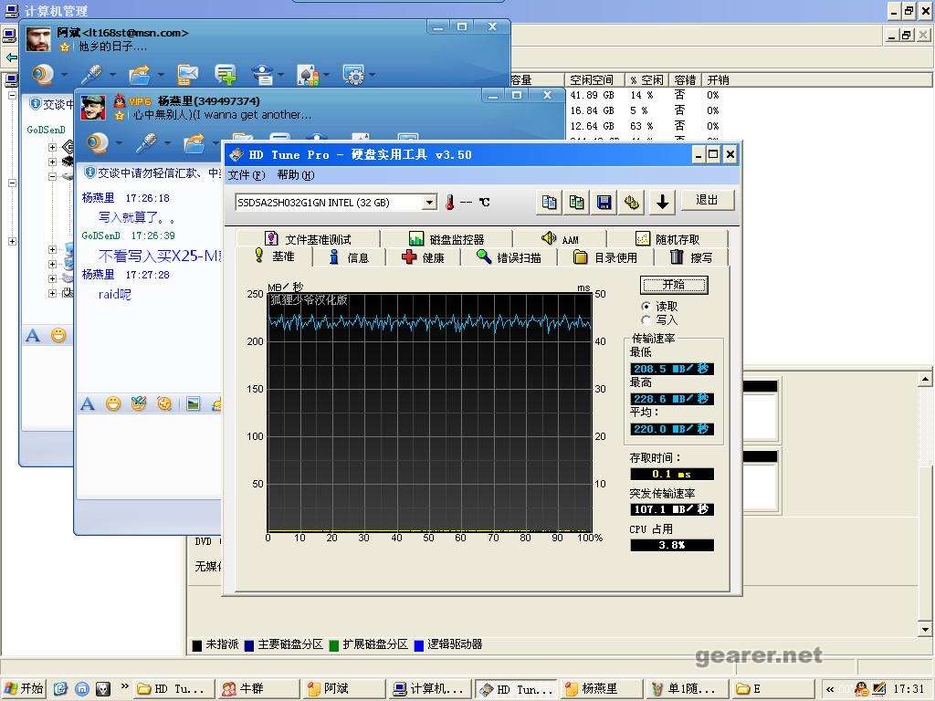The image size is (935, 701).
Task: Click font 'A' icon in 阿斌 chat input bar
Action: [33, 336]
